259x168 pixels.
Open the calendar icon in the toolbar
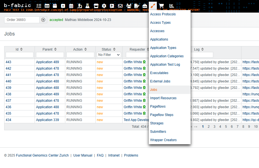coord(71,6)
